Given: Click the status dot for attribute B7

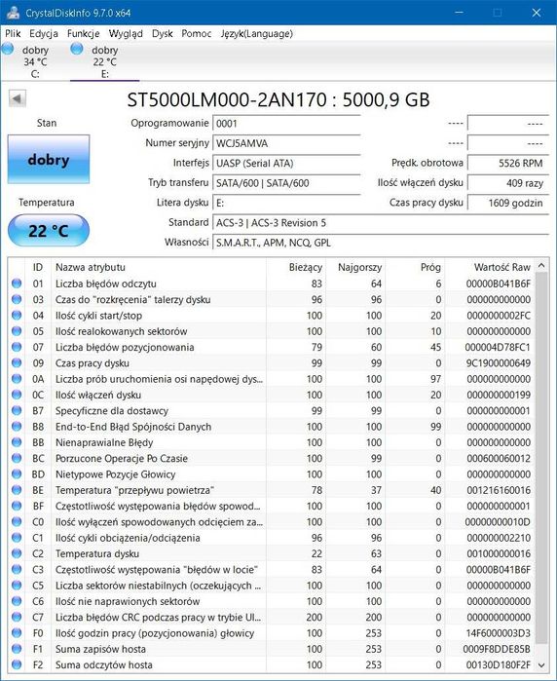Looking at the screenshot, I should [x=17, y=410].
